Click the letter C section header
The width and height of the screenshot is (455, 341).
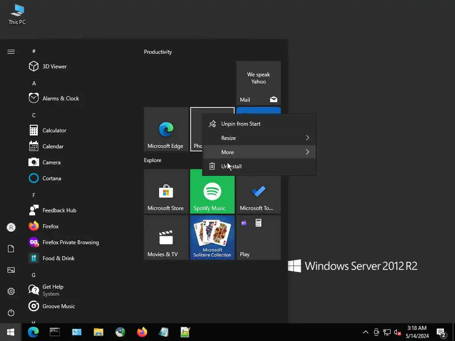pyautogui.click(x=34, y=115)
